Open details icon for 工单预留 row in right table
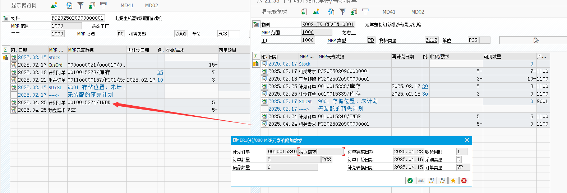The height and width of the screenshot is (193, 567). [x=264, y=79]
